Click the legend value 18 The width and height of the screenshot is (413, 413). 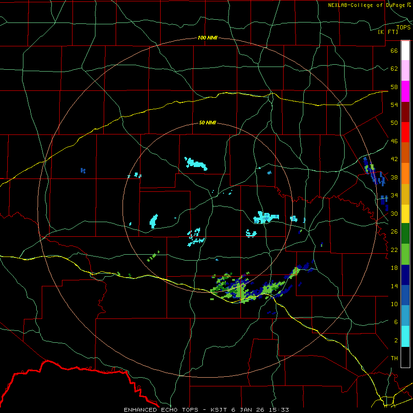click(394, 268)
